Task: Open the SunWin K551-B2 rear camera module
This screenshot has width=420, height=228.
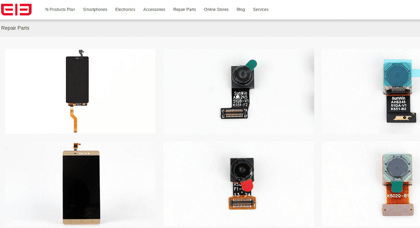Action: 371,91
